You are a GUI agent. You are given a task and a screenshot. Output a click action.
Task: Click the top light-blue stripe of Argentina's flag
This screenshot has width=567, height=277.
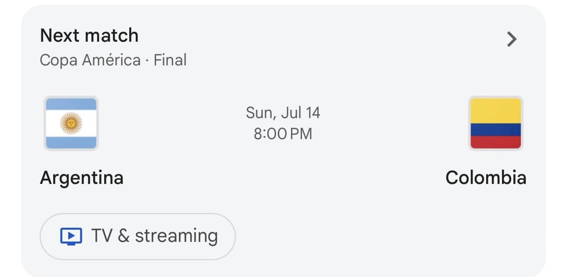coord(71,104)
